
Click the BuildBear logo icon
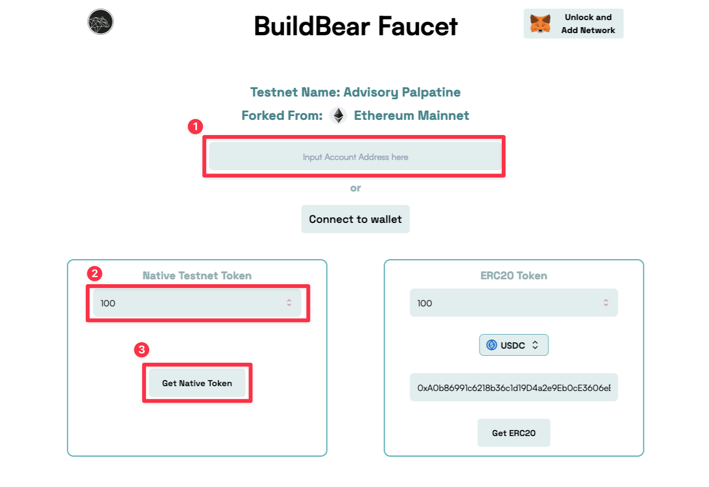pyautogui.click(x=100, y=22)
